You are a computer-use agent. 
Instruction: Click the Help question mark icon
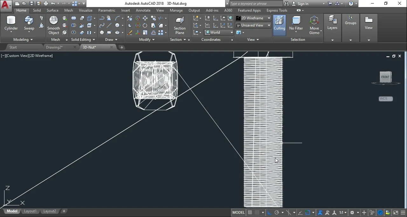351,4
